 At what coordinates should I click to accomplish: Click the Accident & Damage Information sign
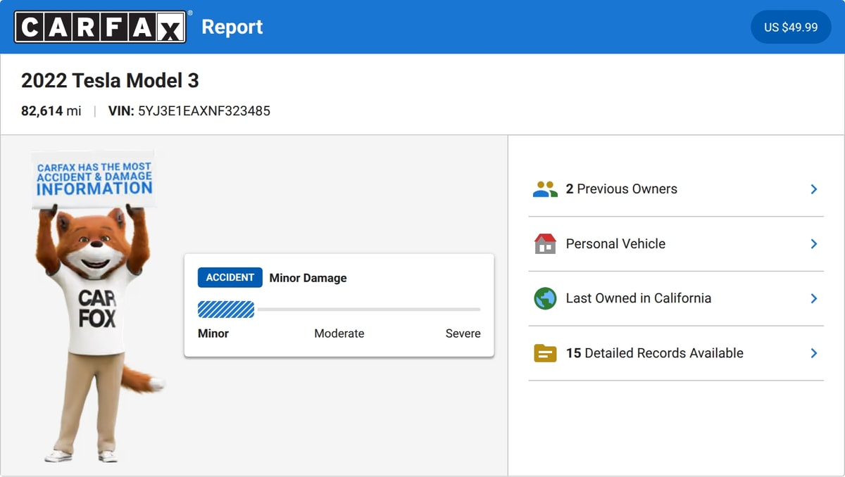pyautogui.click(x=94, y=179)
